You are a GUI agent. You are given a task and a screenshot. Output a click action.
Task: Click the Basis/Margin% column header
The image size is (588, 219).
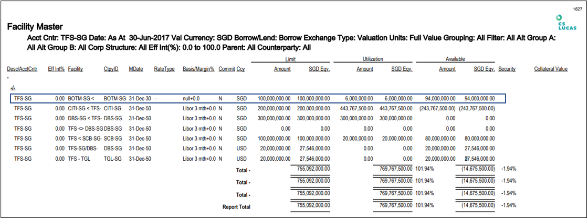coord(198,69)
